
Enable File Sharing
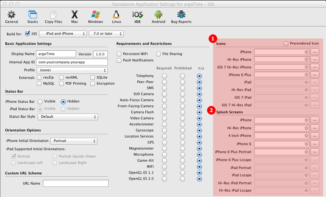158,54
